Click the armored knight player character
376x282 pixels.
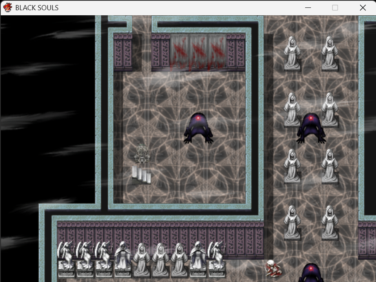pos(142,154)
